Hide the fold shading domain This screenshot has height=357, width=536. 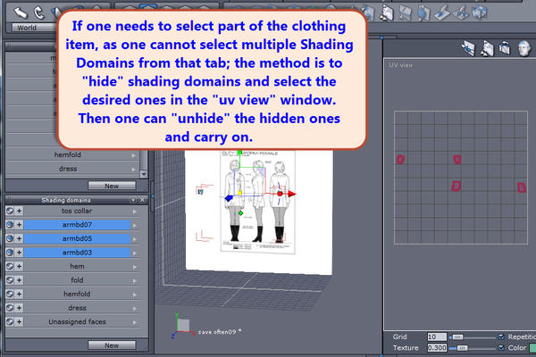[x=10, y=280]
